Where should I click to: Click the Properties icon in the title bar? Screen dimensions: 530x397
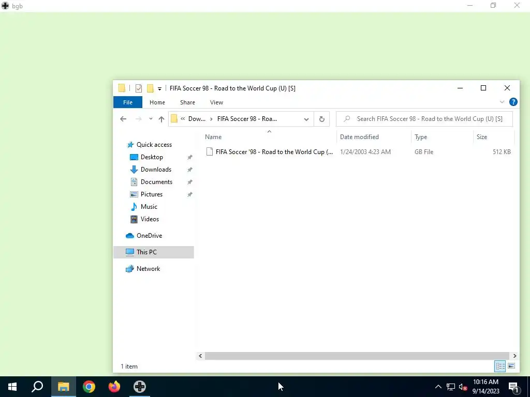point(139,88)
